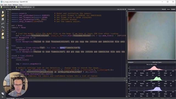Open the Help menu
Image resolution: width=176 pixels, height=99 pixels.
[21, 5]
